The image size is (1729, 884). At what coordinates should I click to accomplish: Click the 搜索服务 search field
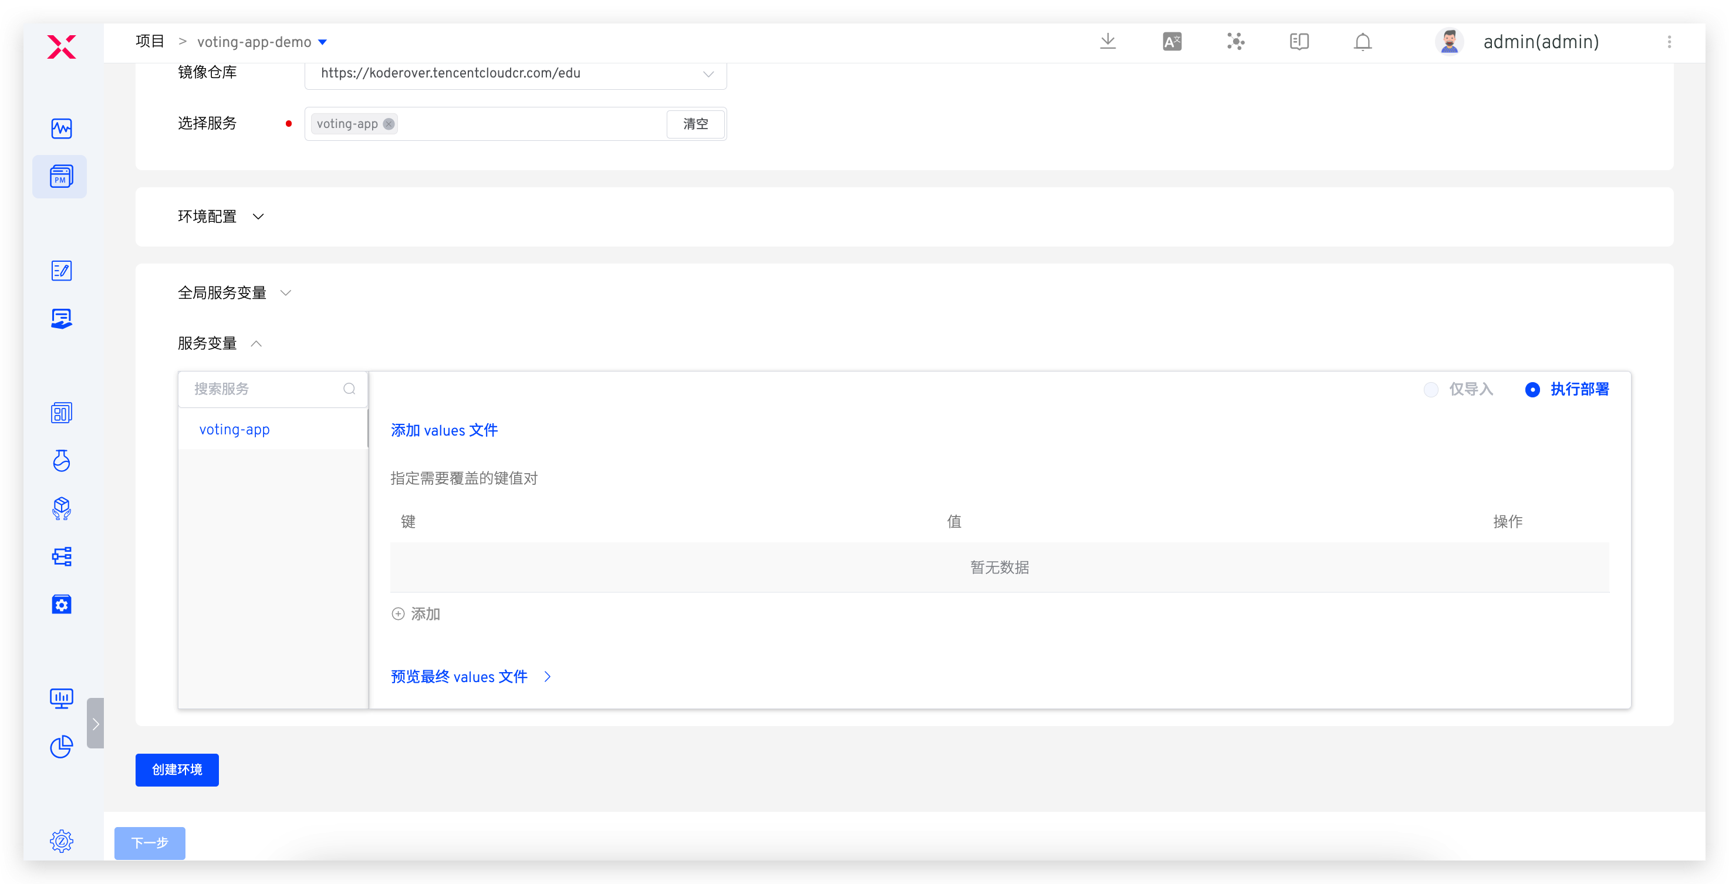tap(265, 389)
